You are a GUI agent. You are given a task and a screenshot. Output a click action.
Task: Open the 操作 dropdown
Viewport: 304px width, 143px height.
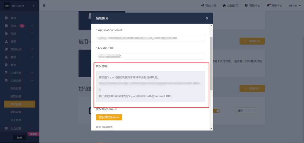coord(247,111)
